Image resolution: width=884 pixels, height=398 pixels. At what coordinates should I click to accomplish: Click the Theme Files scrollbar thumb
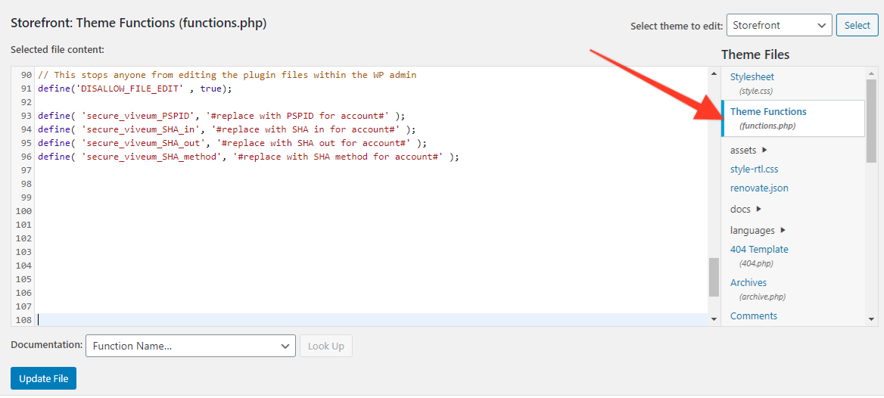(871, 121)
